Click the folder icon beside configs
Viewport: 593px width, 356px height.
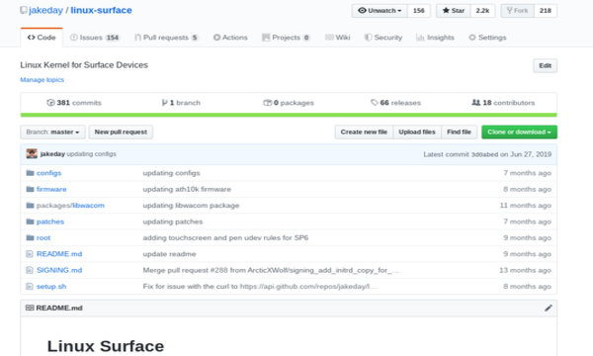coord(30,173)
